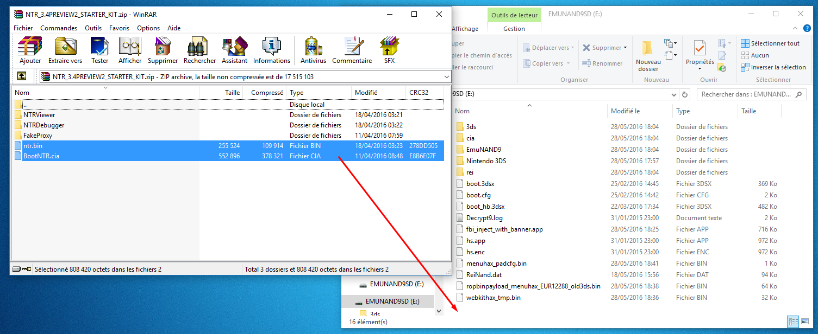Open the Outils menu in WinRAR
The width and height of the screenshot is (818, 334).
click(x=93, y=28)
